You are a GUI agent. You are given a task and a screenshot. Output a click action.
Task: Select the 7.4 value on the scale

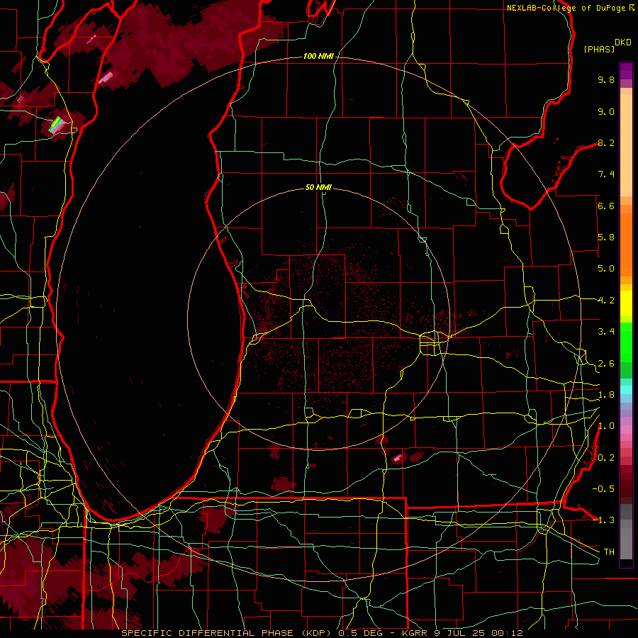click(x=606, y=174)
